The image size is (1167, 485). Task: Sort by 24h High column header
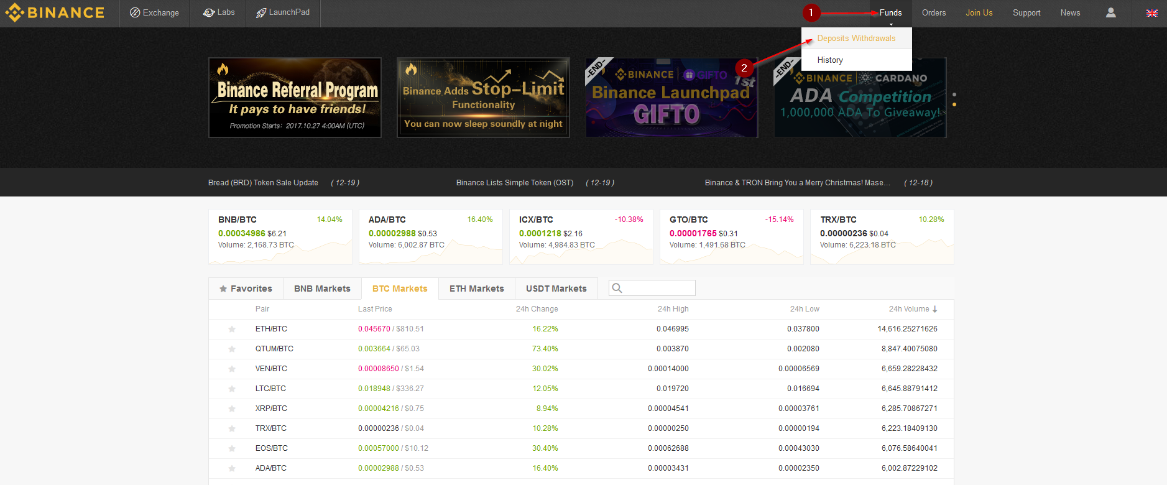tap(673, 309)
